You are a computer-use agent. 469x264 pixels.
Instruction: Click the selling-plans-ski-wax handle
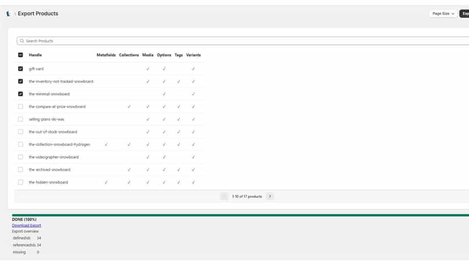[46, 119]
